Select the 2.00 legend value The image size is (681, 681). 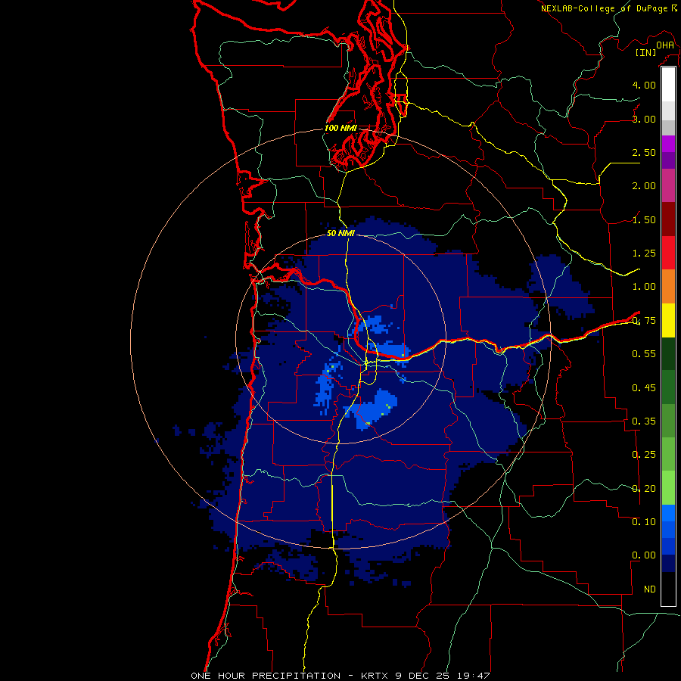[x=644, y=186]
